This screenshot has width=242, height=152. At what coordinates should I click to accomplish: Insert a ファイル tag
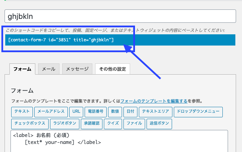pyautogui.click(x=134, y=124)
